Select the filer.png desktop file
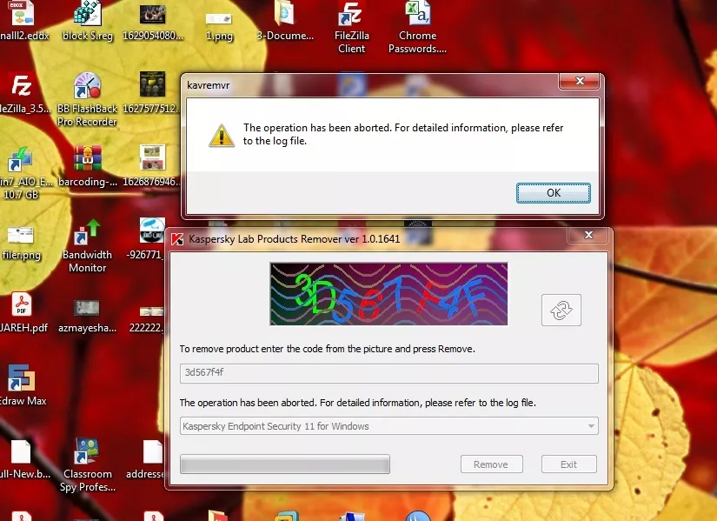 [x=21, y=244]
